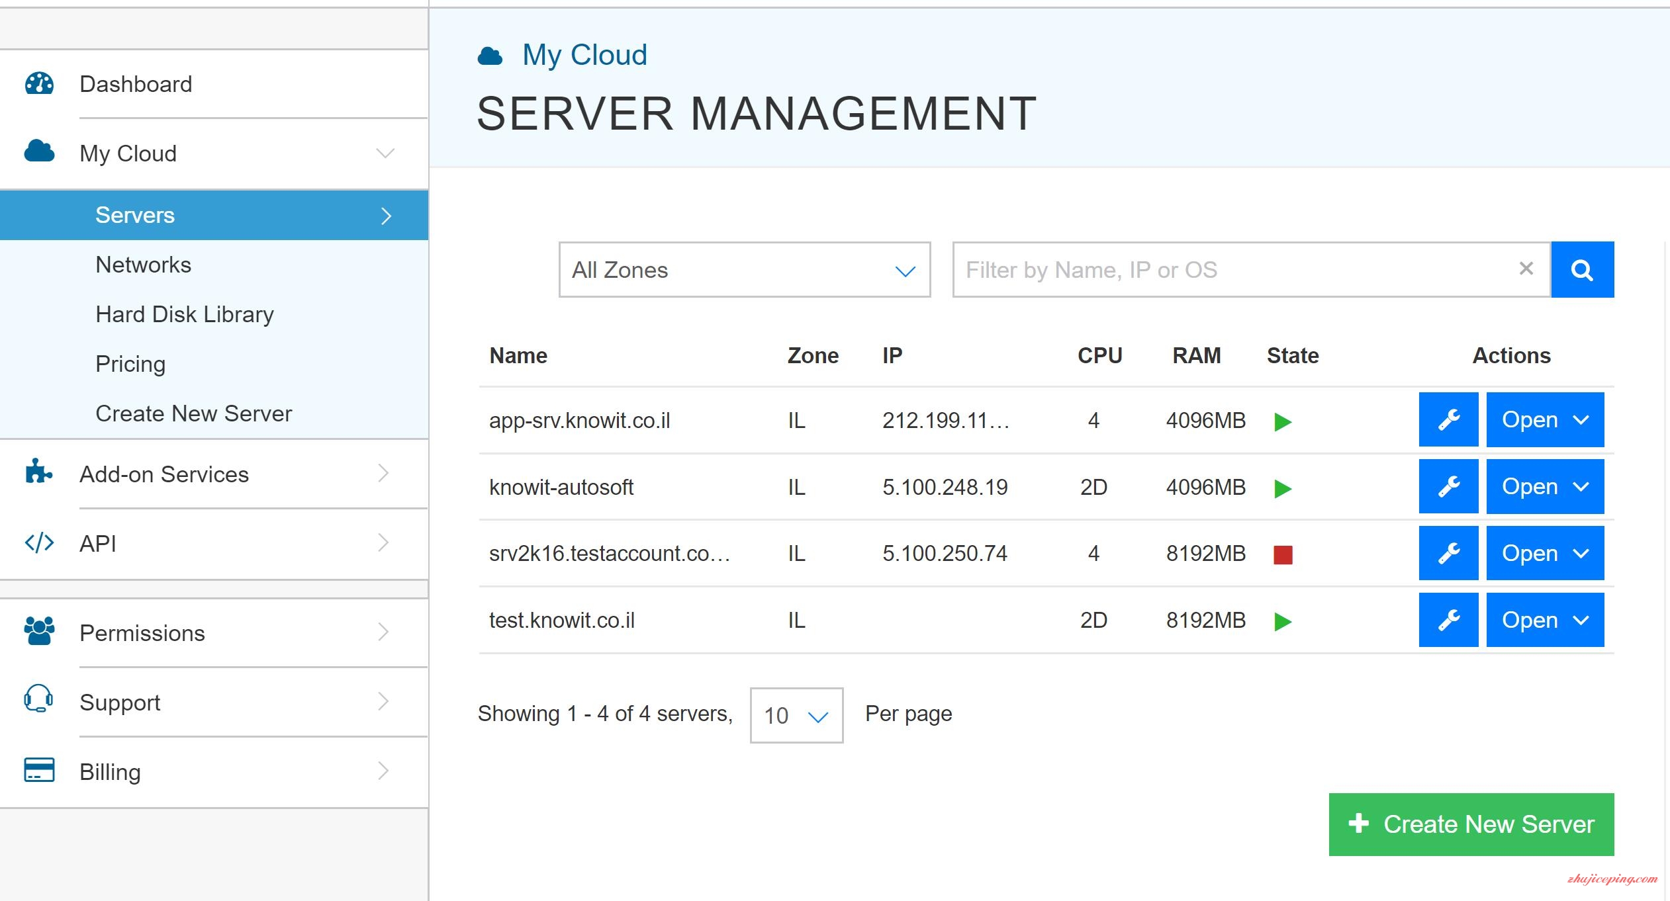The width and height of the screenshot is (1670, 901).
Task: Select Servers in the sidebar
Action: point(214,215)
